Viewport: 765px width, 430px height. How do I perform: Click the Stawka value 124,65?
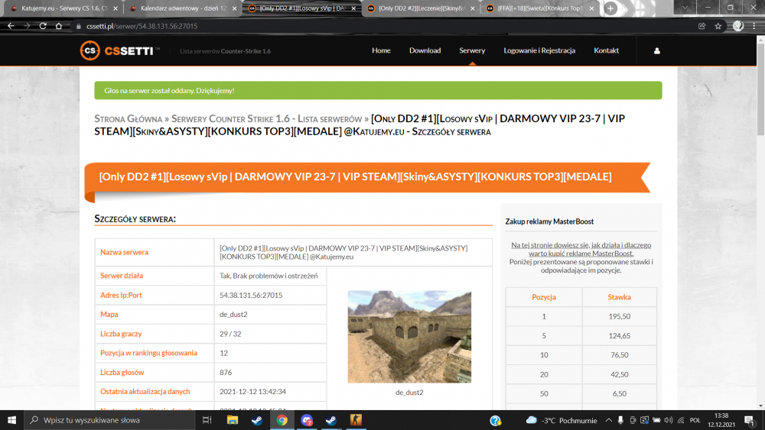coord(619,336)
